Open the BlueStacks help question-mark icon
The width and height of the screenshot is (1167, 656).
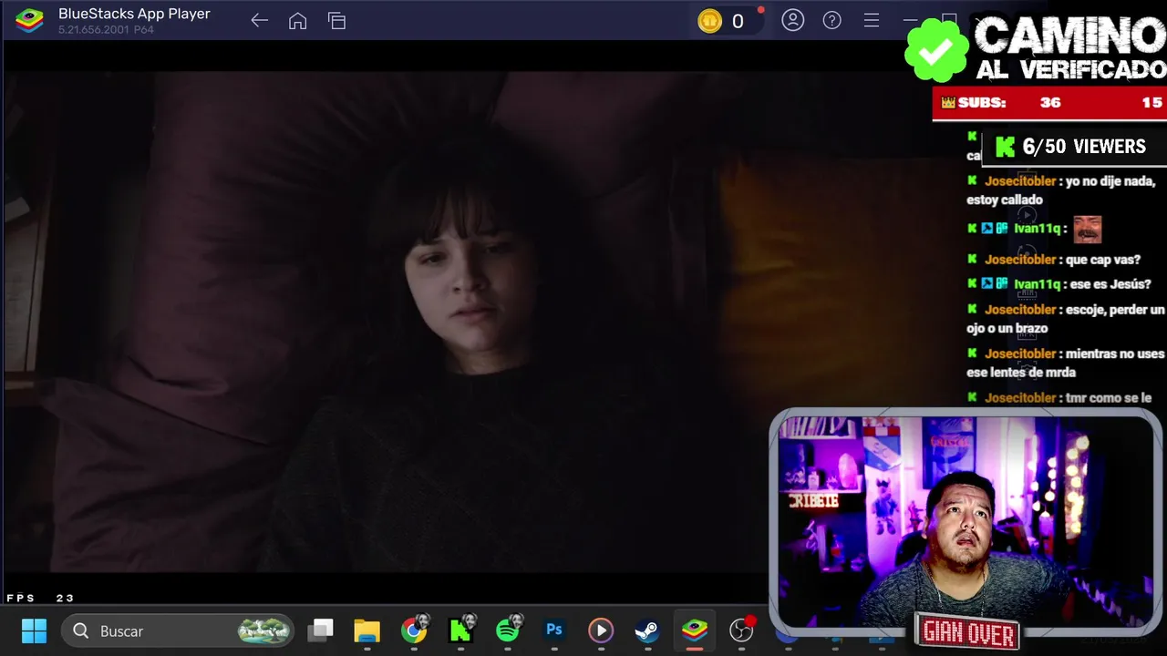click(831, 20)
